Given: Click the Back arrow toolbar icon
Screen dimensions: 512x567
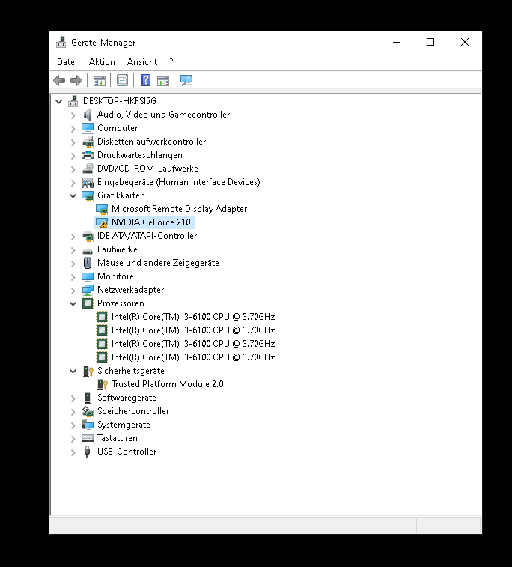Looking at the screenshot, I should tap(59, 80).
